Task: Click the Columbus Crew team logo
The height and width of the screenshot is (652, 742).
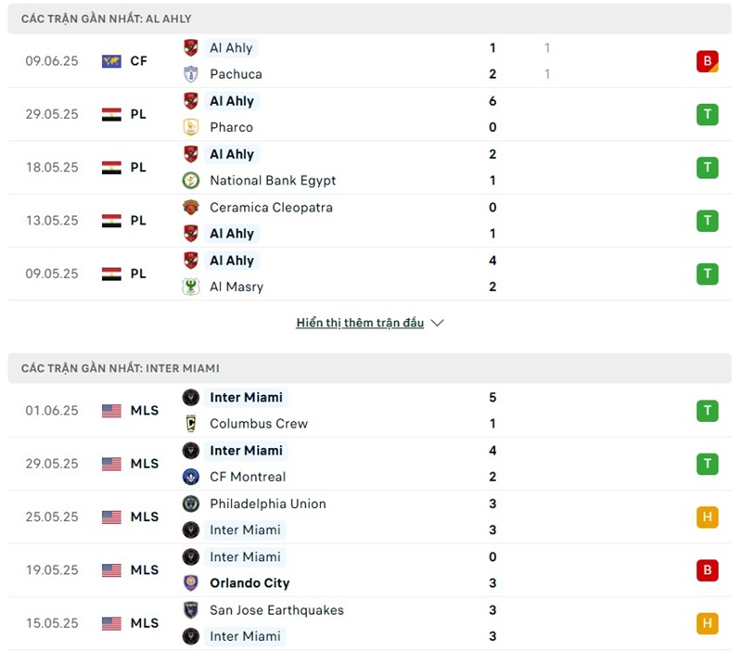Action: pyautogui.click(x=191, y=424)
